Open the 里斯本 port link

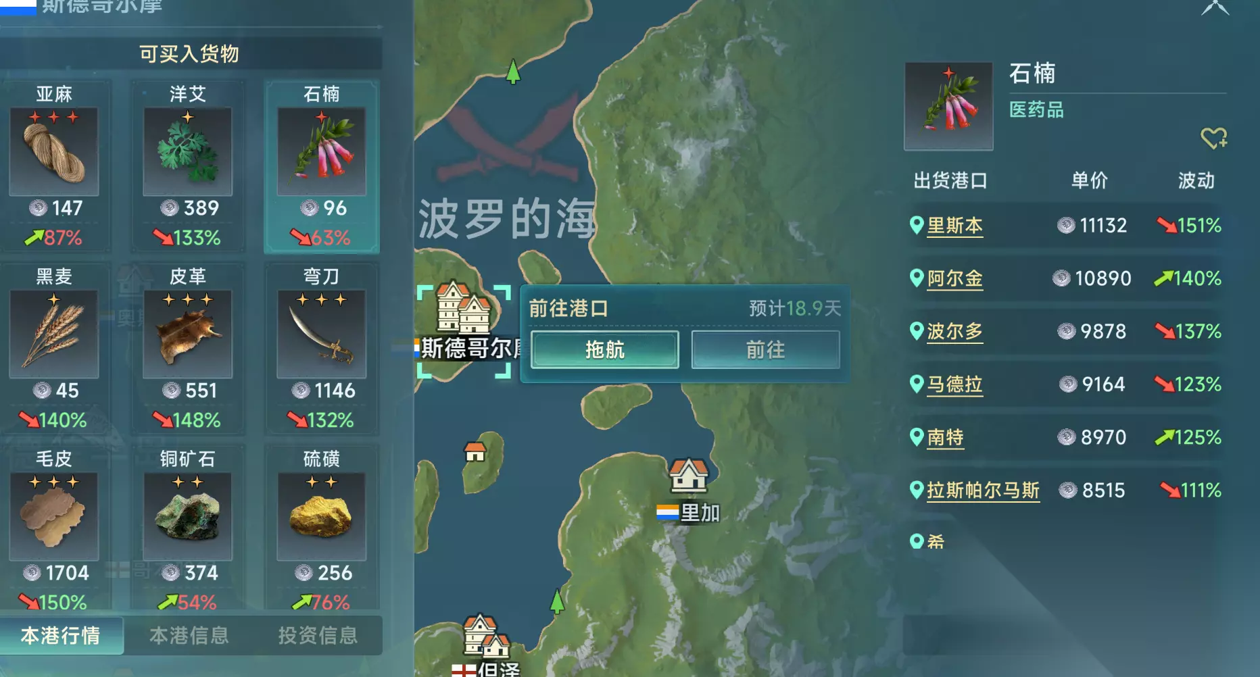tap(954, 225)
